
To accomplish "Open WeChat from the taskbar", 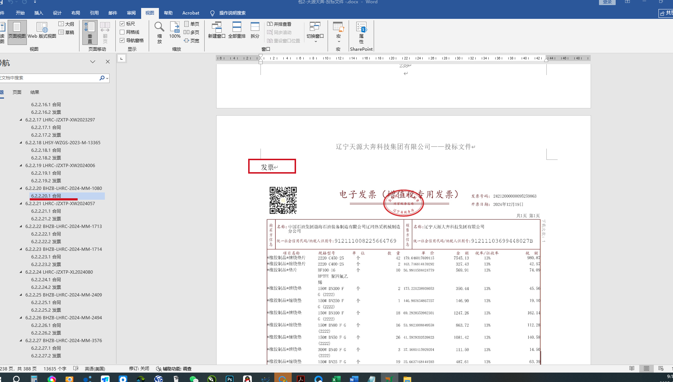I will [x=194, y=379].
